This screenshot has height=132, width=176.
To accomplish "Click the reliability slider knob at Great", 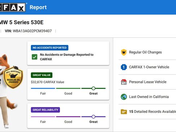I will click(93, 116).
